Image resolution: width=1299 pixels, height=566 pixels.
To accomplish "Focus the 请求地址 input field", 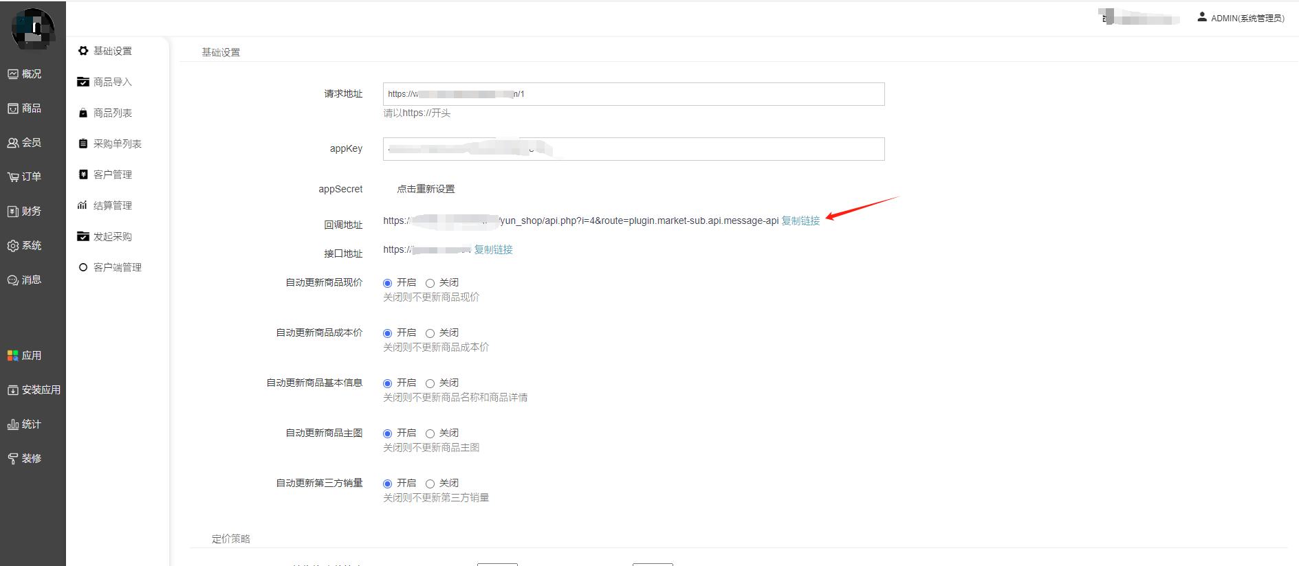I will (633, 94).
